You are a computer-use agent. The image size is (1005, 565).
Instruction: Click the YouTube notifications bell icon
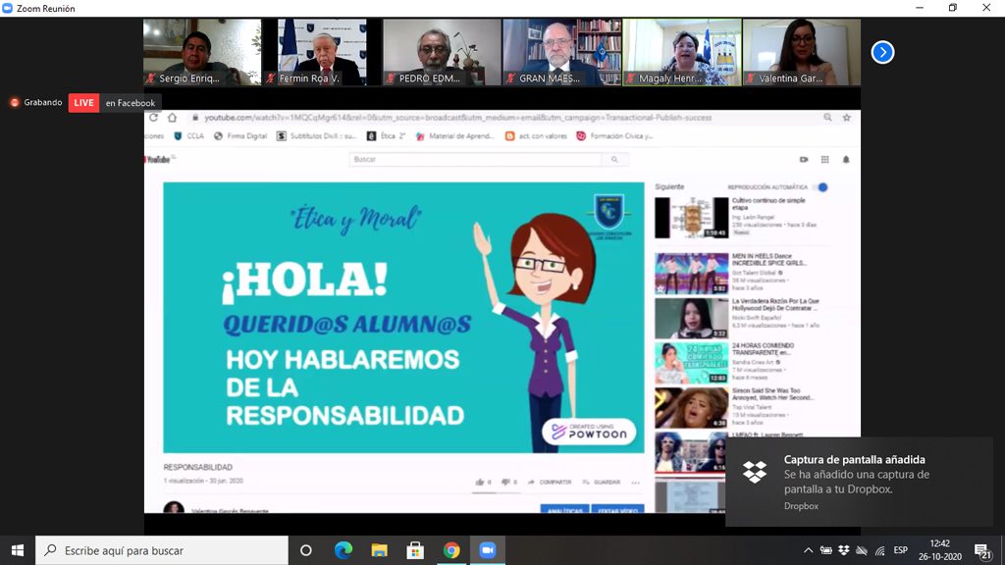(x=846, y=159)
